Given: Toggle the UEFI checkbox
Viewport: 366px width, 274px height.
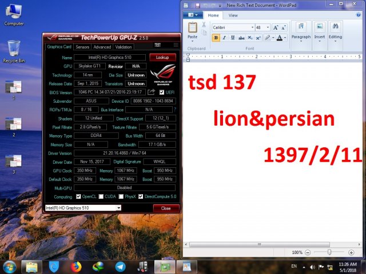Looking at the screenshot, I should click(x=162, y=92).
